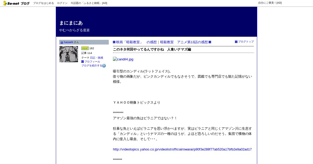Open the ログイン link
Image resolution: width=313 pixels, height=164 pixels.
62,3
